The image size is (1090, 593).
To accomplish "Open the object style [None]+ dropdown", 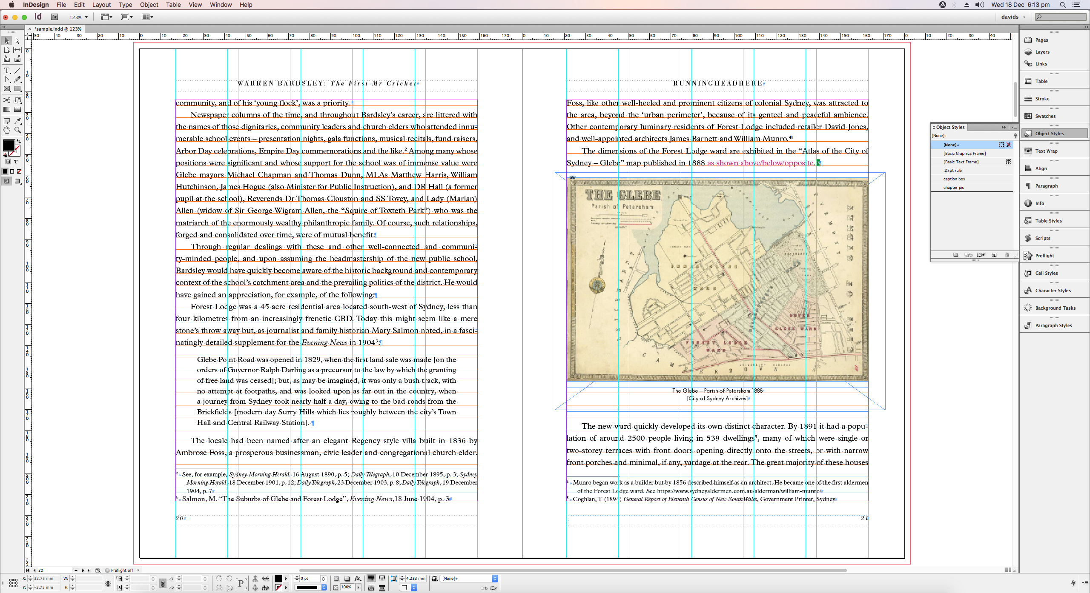I will click(x=495, y=579).
